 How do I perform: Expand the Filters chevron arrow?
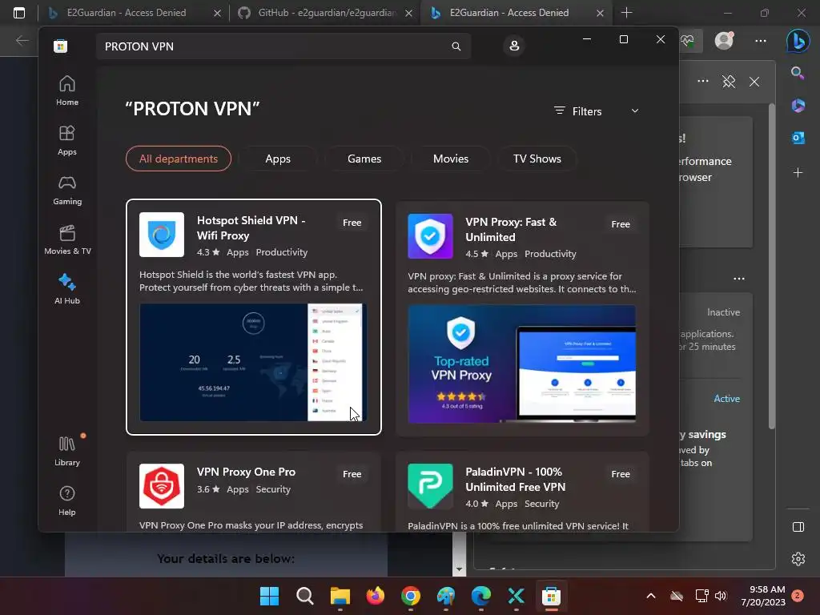click(635, 111)
